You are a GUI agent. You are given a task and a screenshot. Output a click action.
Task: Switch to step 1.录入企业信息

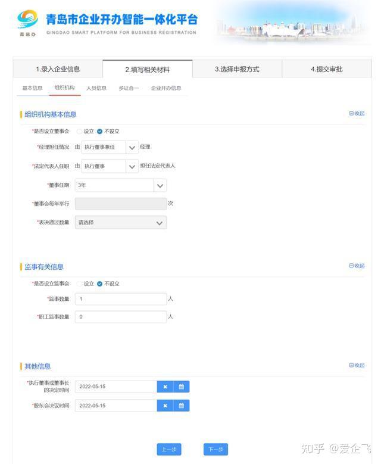[x=58, y=69]
